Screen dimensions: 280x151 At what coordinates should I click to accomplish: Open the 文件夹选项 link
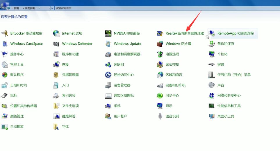click(70, 106)
